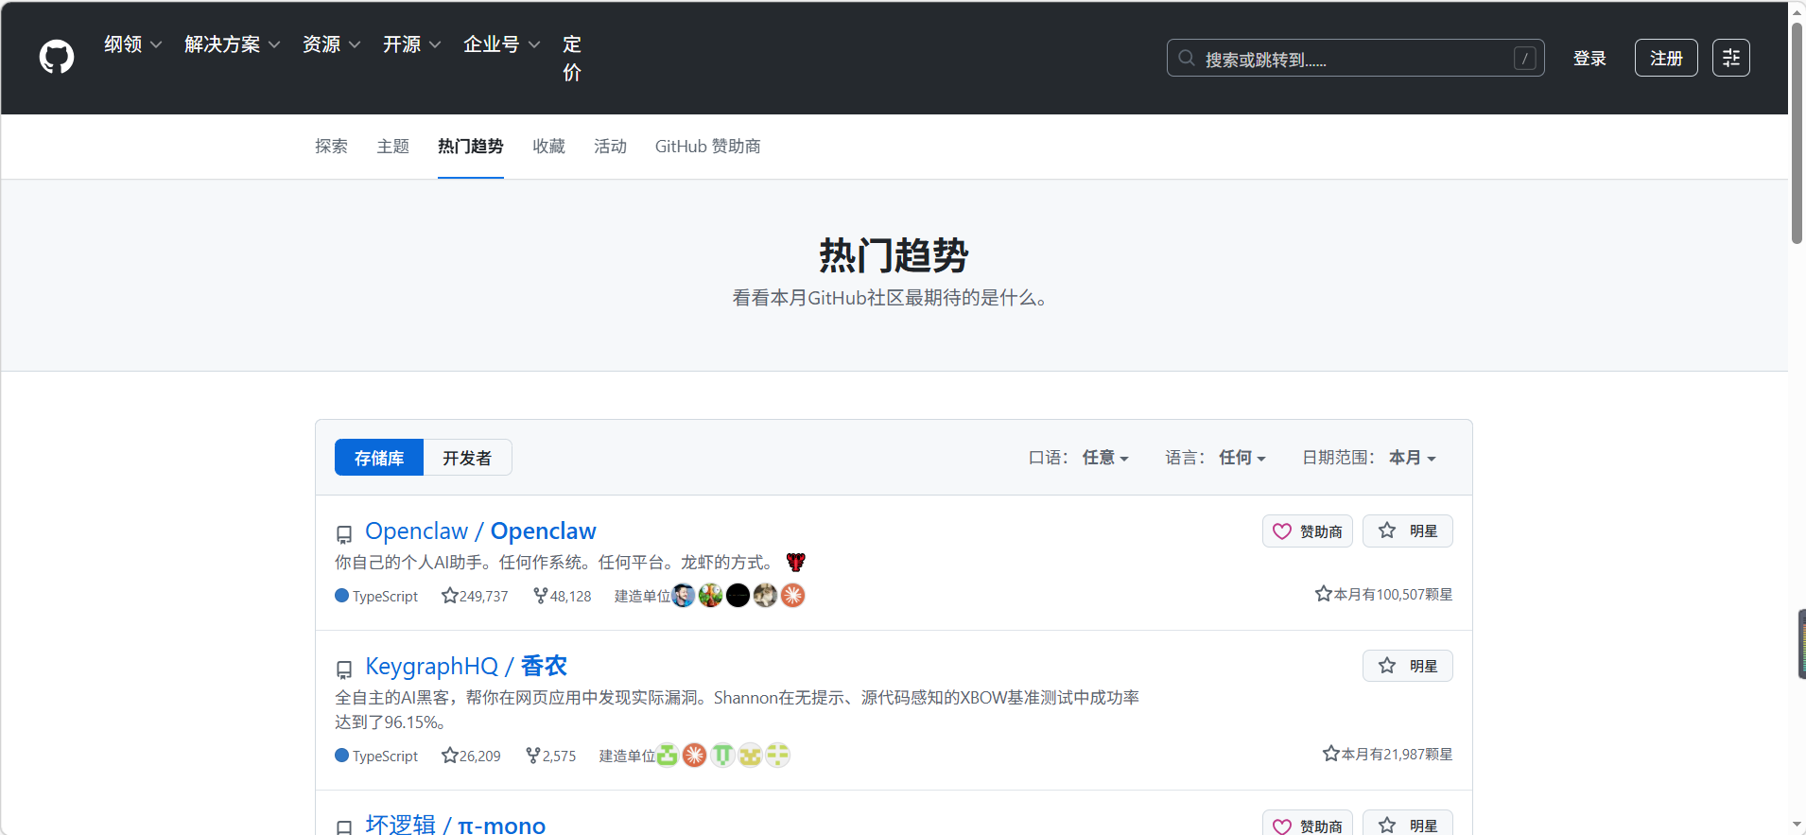Star the KeygraphHQ 香农 repository
1806x835 pixels.
pos(1407,667)
